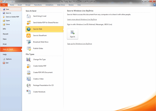Choose the Broadcast Slide Show icon
The width and height of the screenshot is (156, 111).
click(28, 42)
